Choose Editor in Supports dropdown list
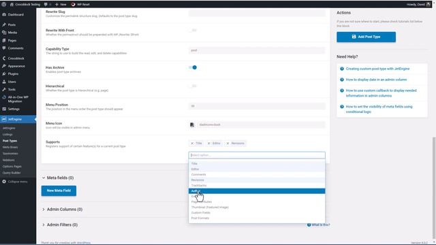Screen dimensions: 436x245 257,169
